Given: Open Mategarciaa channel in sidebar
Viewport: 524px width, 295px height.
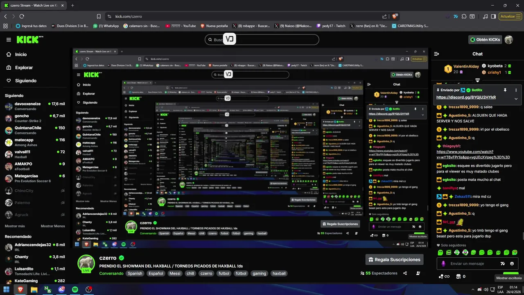Looking at the screenshot, I should pos(35,178).
